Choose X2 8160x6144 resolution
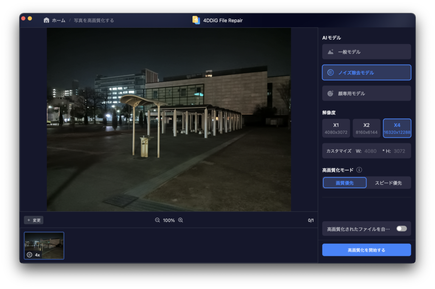Image resolution: width=435 pixels, height=289 pixels. coord(366,128)
